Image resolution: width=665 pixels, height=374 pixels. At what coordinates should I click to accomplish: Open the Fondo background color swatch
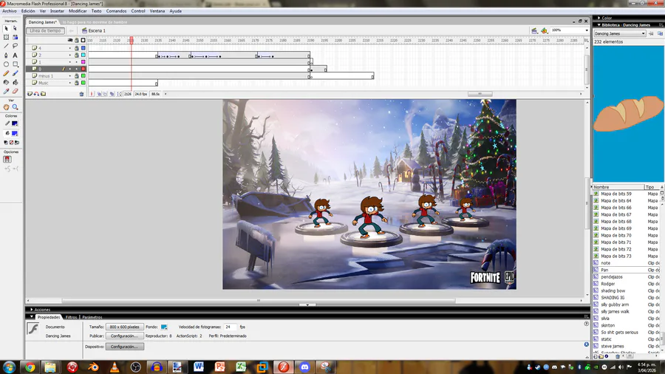coord(164,327)
